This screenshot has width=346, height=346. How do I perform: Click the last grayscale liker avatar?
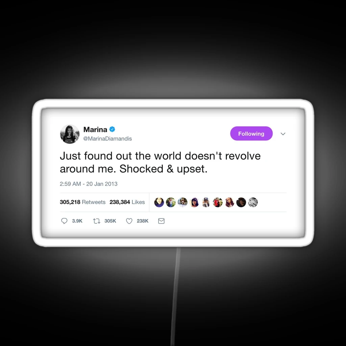(x=253, y=202)
